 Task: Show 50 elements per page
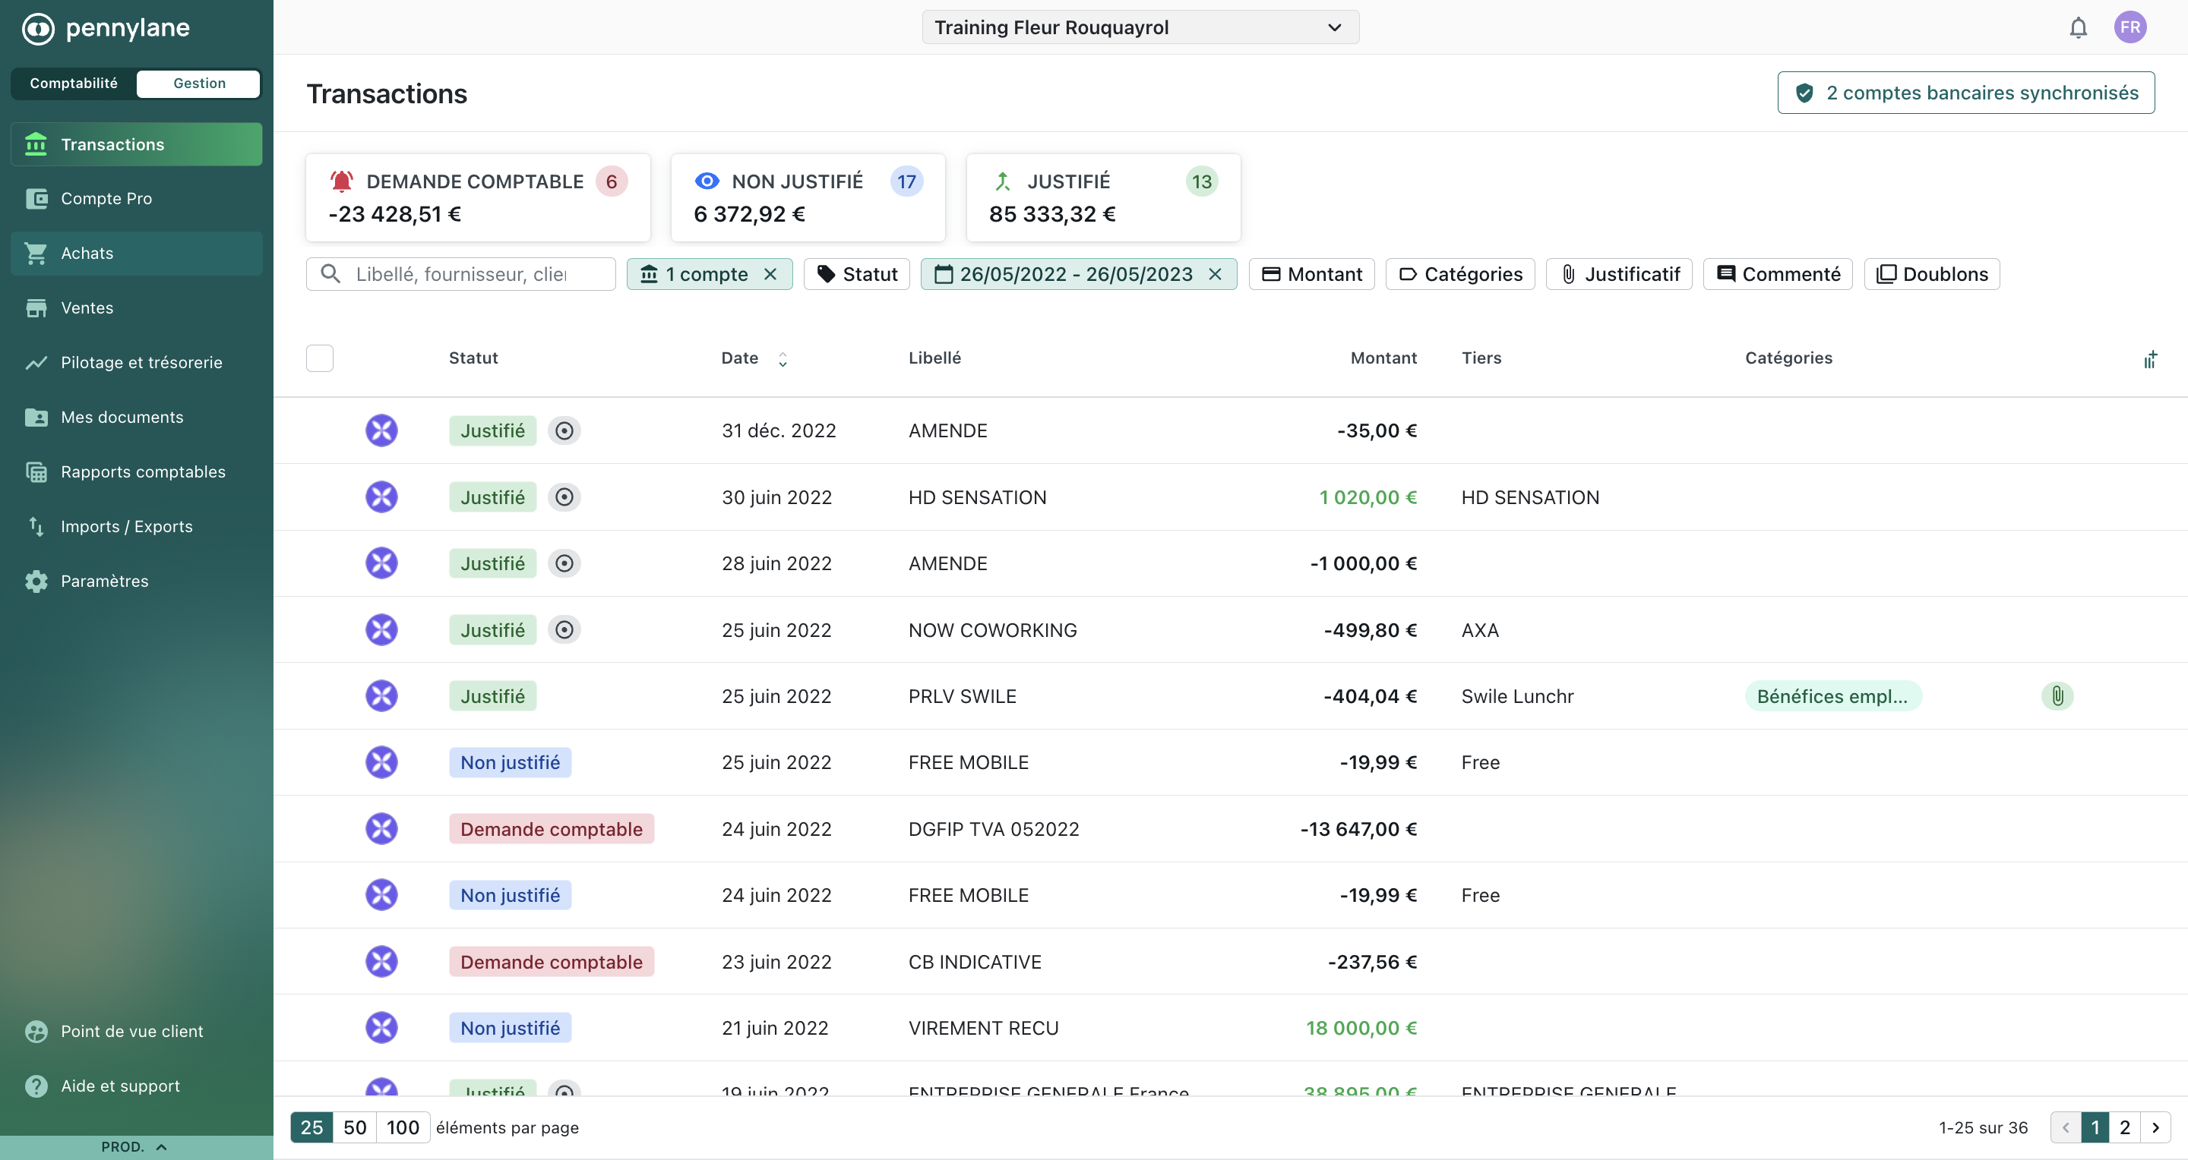(x=355, y=1127)
